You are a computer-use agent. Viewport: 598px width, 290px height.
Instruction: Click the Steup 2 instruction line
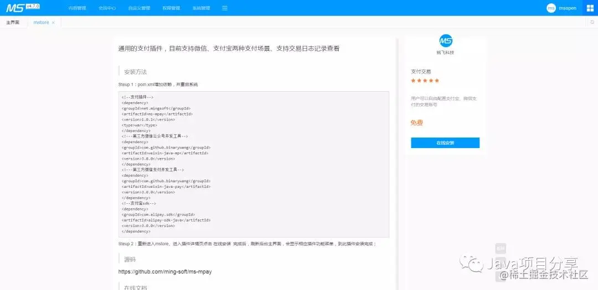click(248, 244)
